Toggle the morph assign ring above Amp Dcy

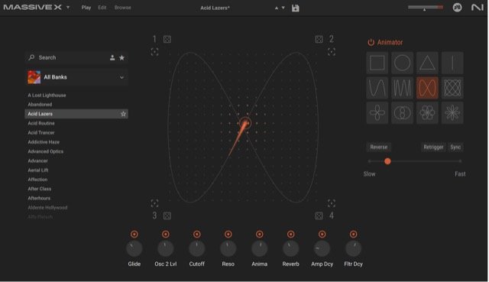point(322,235)
